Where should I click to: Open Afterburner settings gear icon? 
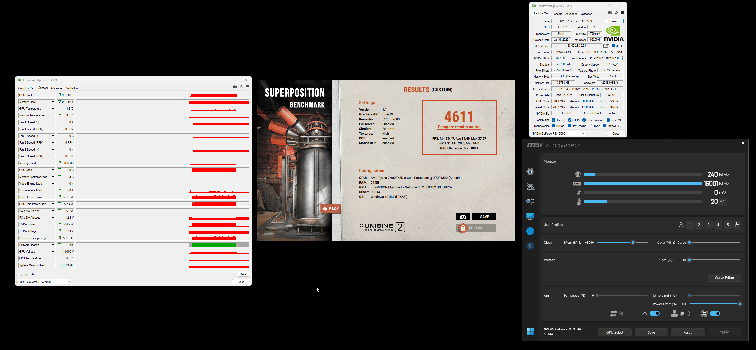[x=530, y=172]
